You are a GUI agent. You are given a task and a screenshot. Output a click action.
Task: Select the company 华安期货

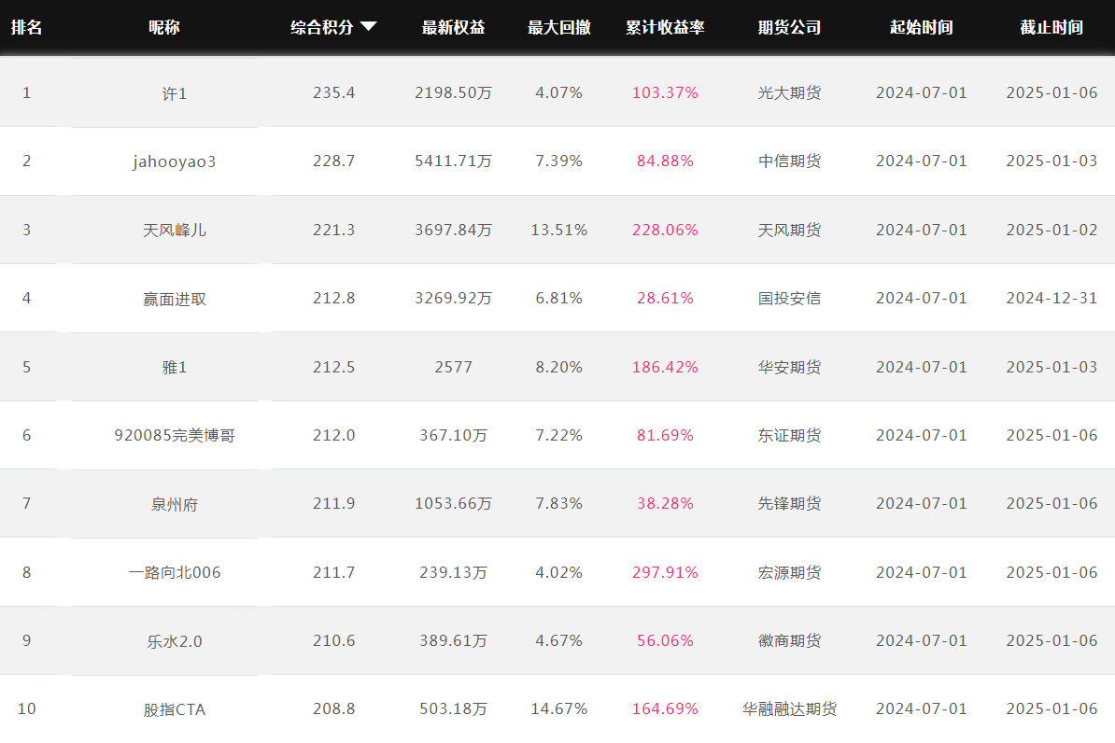(789, 367)
